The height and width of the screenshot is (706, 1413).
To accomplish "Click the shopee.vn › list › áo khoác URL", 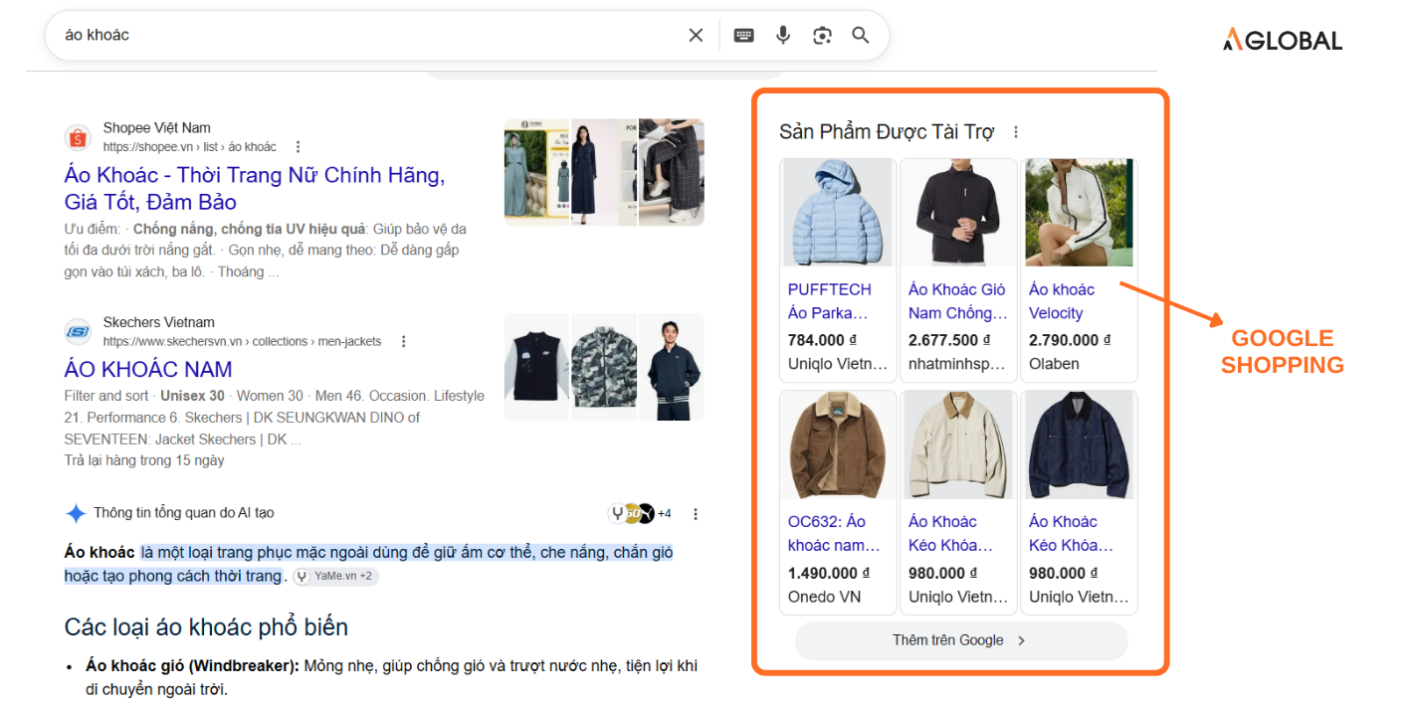I will coord(190,147).
